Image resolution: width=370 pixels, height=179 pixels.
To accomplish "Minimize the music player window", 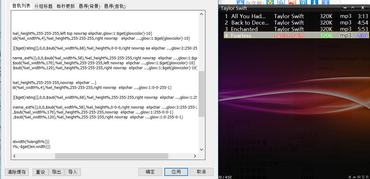I will 345,8.
